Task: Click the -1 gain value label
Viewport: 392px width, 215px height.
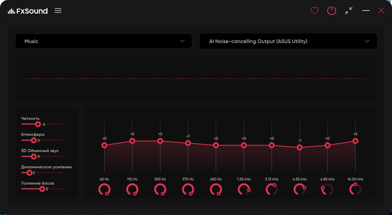Action: [299, 141]
